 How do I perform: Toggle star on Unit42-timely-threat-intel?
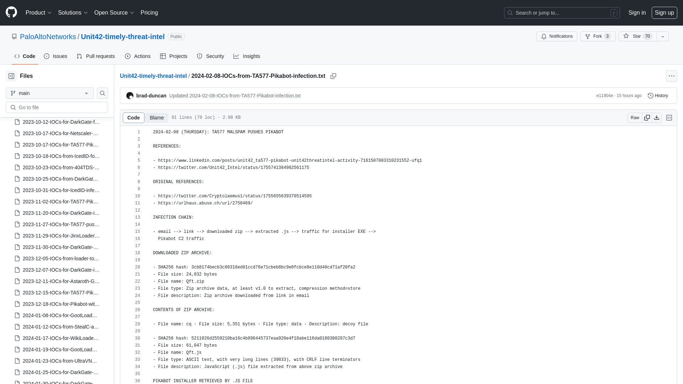point(636,36)
